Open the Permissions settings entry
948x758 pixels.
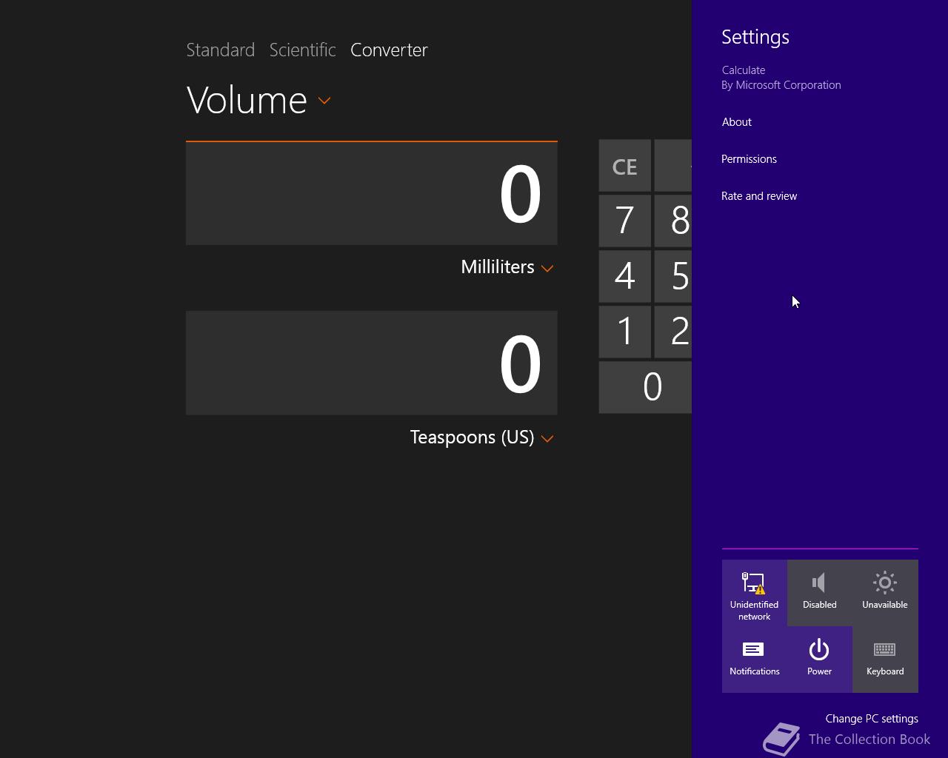coord(749,159)
